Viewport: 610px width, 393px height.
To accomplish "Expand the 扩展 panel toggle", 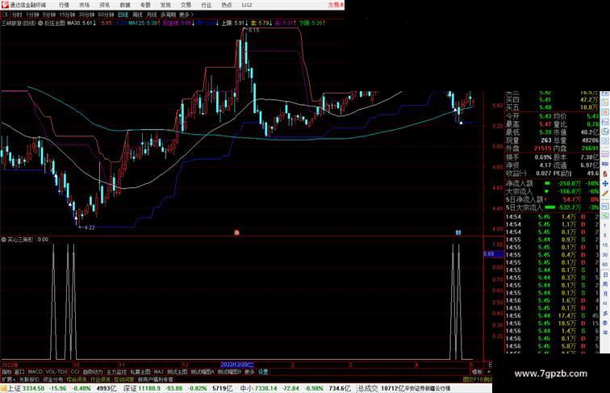I will [8, 379].
